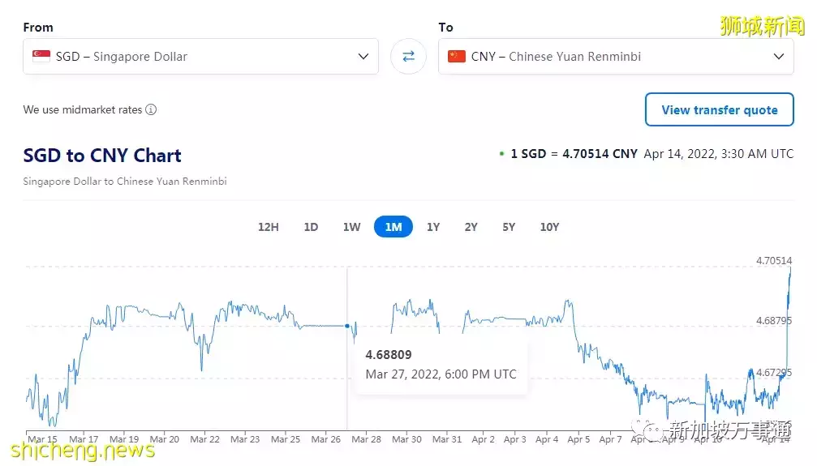Expand the To currency dropdown chevron
The height and width of the screenshot is (466, 817).
779,56
